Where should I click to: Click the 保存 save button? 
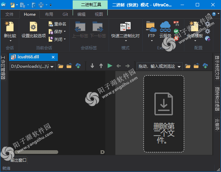tap(56, 32)
